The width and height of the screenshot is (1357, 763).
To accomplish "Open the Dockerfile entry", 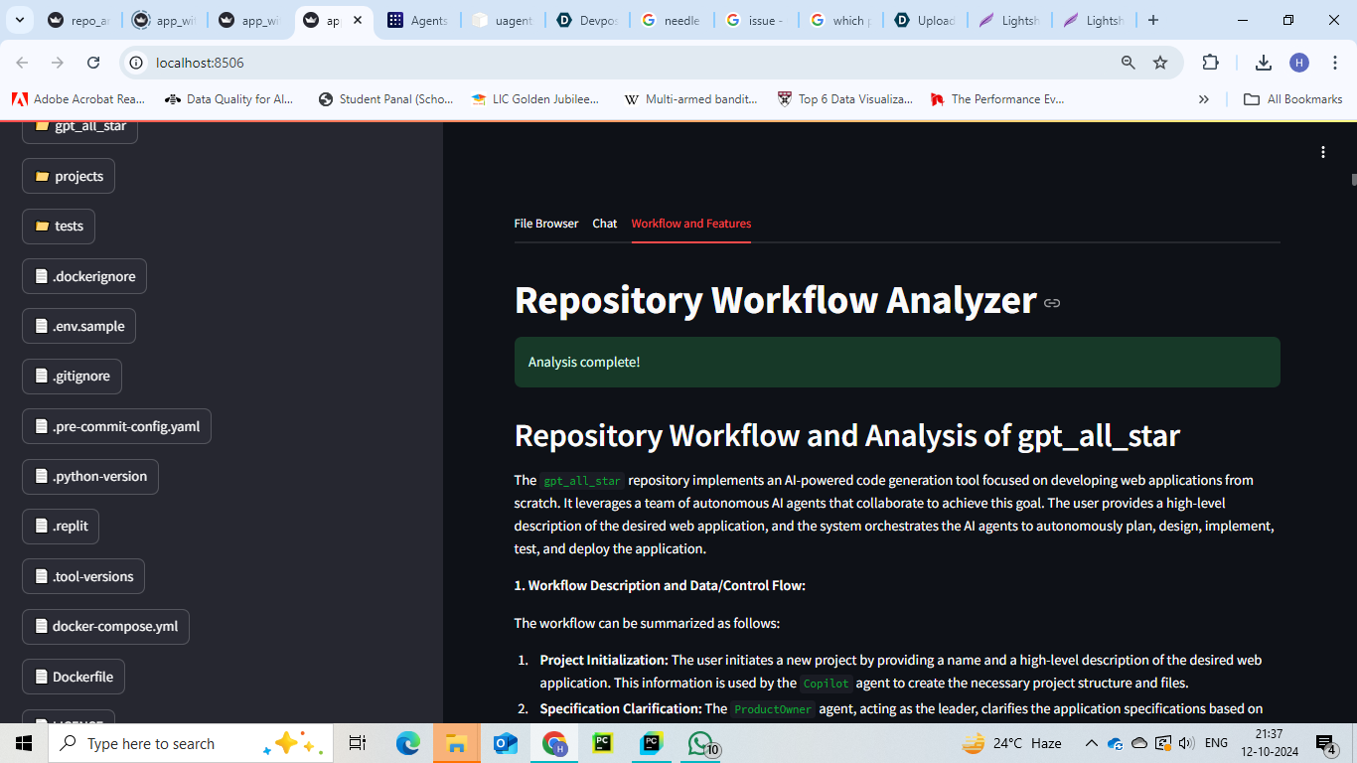I will coord(74,677).
